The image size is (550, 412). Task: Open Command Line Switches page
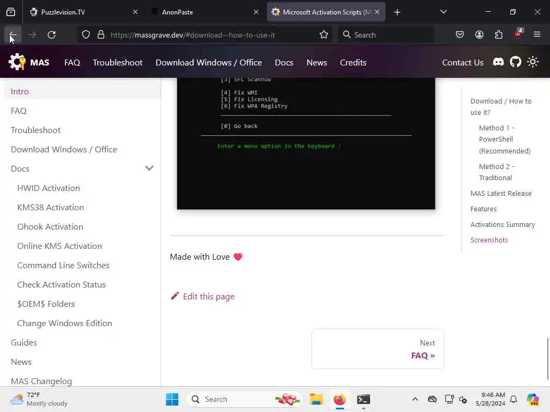click(63, 265)
